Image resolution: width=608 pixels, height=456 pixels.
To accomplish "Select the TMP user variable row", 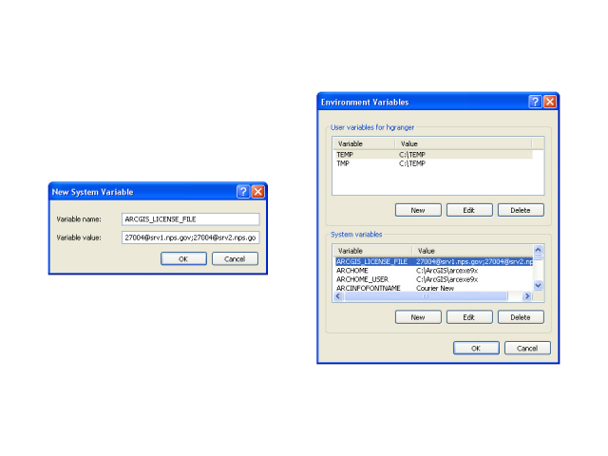I will pos(431,163).
